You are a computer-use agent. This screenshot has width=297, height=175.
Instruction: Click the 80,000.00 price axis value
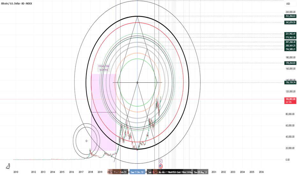coord(290,114)
